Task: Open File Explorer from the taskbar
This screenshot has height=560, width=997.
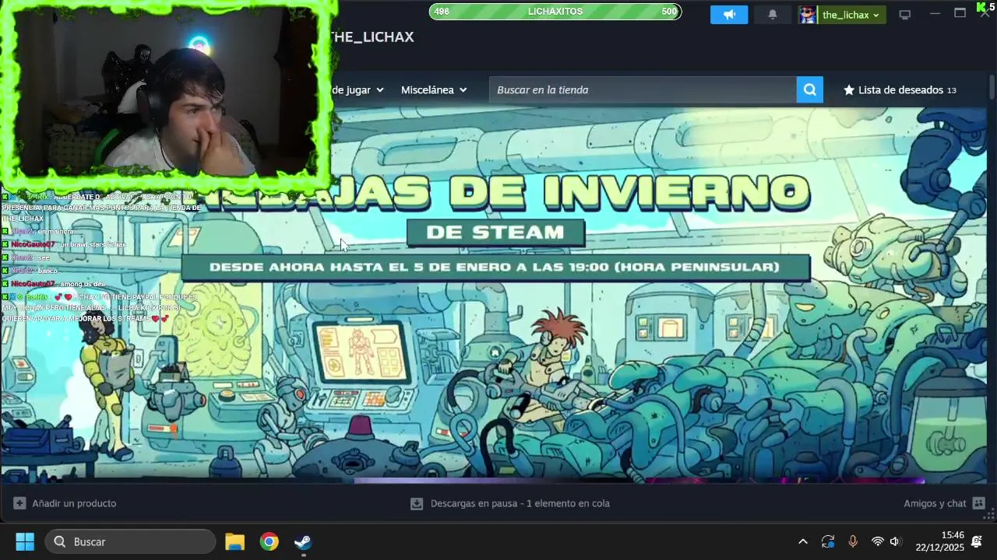Action: pyautogui.click(x=234, y=541)
